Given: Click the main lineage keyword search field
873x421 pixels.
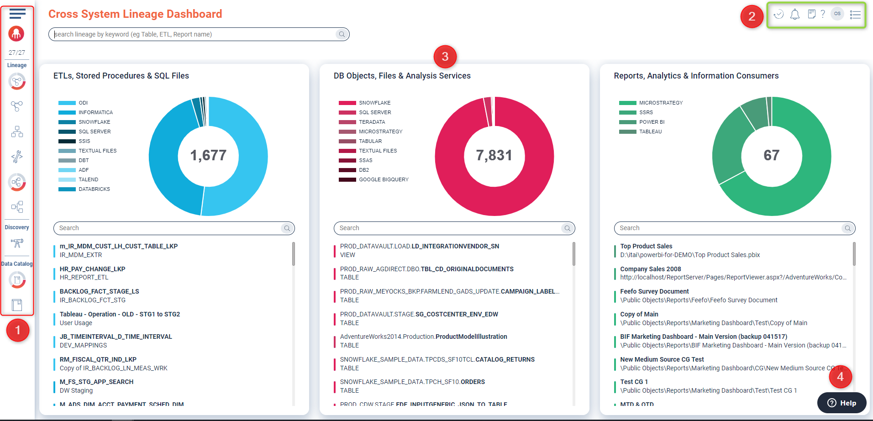Looking at the screenshot, I should point(194,34).
